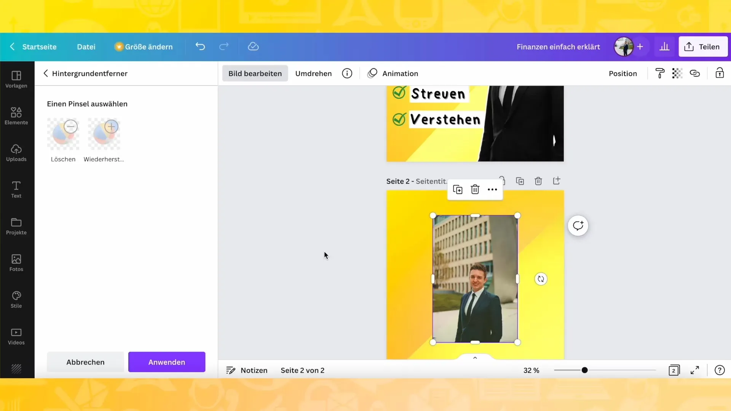The image size is (731, 411).
Task: Open the Animation option
Action: tap(393, 73)
